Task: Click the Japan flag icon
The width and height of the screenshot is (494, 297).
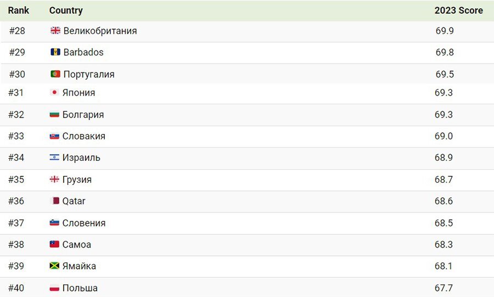Action: pyautogui.click(x=54, y=92)
